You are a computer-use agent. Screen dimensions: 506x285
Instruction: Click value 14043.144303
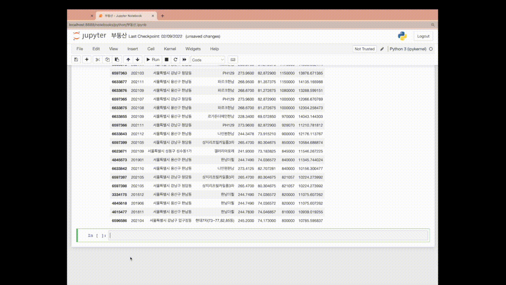pyautogui.click(x=311, y=117)
